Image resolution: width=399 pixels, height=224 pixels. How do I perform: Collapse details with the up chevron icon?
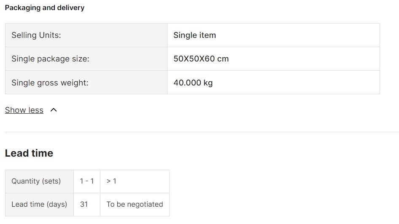(x=54, y=110)
